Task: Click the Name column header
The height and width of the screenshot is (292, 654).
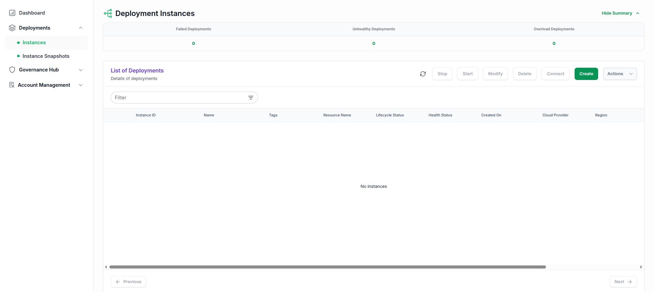Action: click(209, 115)
